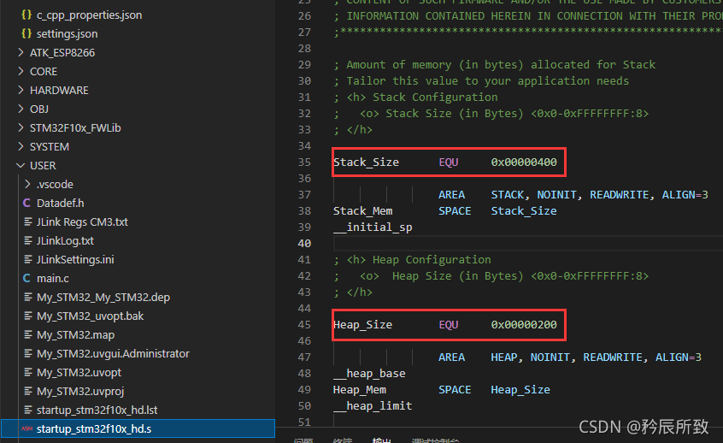Click the comment 'Heap Configuration' on line 41
This screenshot has height=443, width=723.
pos(432,259)
